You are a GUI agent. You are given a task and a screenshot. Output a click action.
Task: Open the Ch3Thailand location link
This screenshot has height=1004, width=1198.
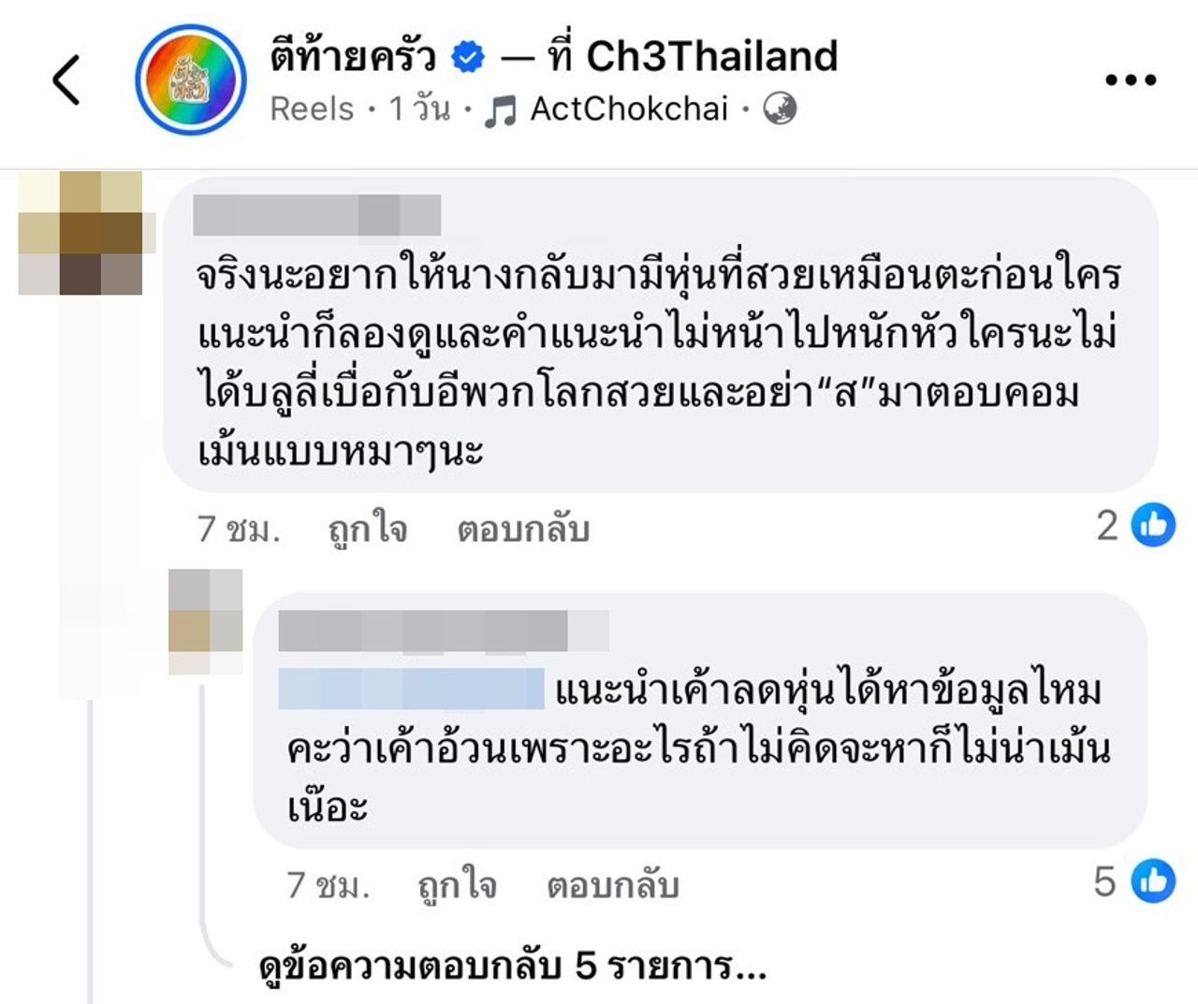point(711,57)
